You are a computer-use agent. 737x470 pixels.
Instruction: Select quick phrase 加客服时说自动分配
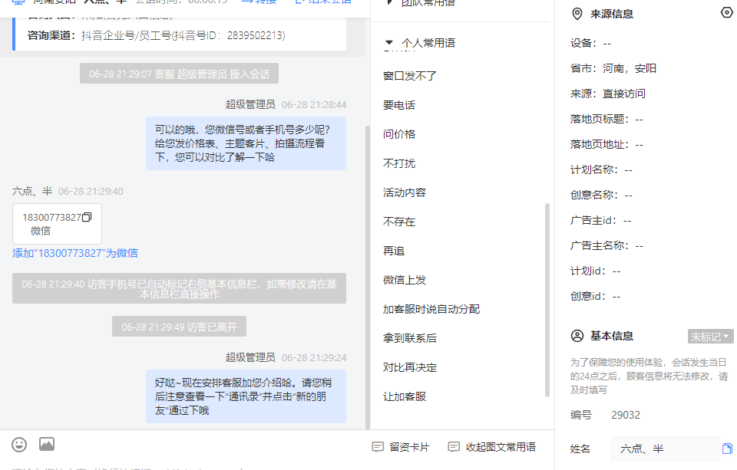(431, 309)
